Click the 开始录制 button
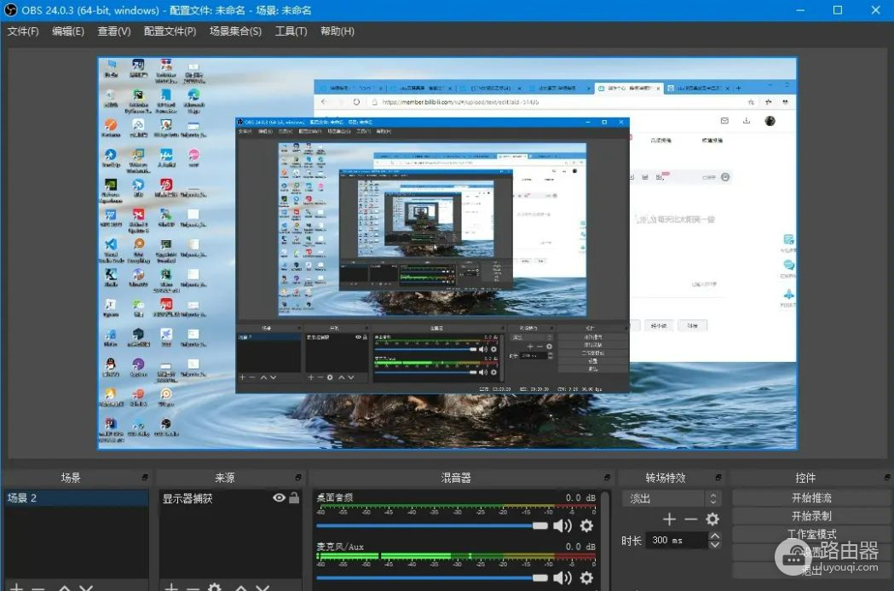894x591 pixels. tap(810, 516)
